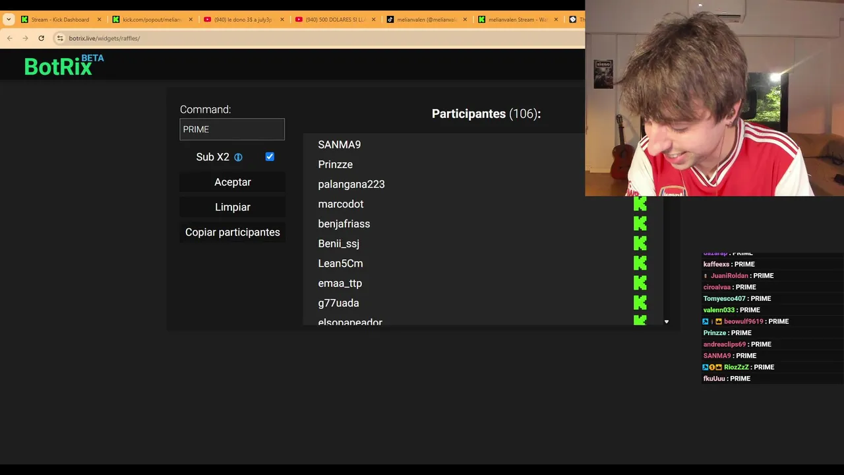Click the browser back arrow

click(x=9, y=38)
